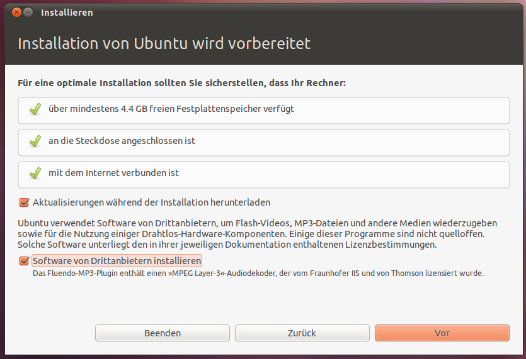526x359 pixels.
Task: Click the label 'Aktualisierungen während der Installation herunterladen'
Action: (151, 202)
